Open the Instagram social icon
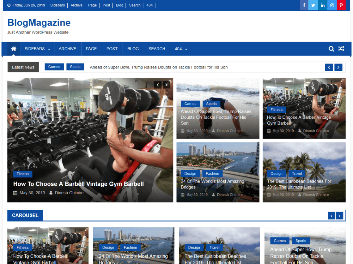This screenshot has height=264, width=353. pos(332,5)
